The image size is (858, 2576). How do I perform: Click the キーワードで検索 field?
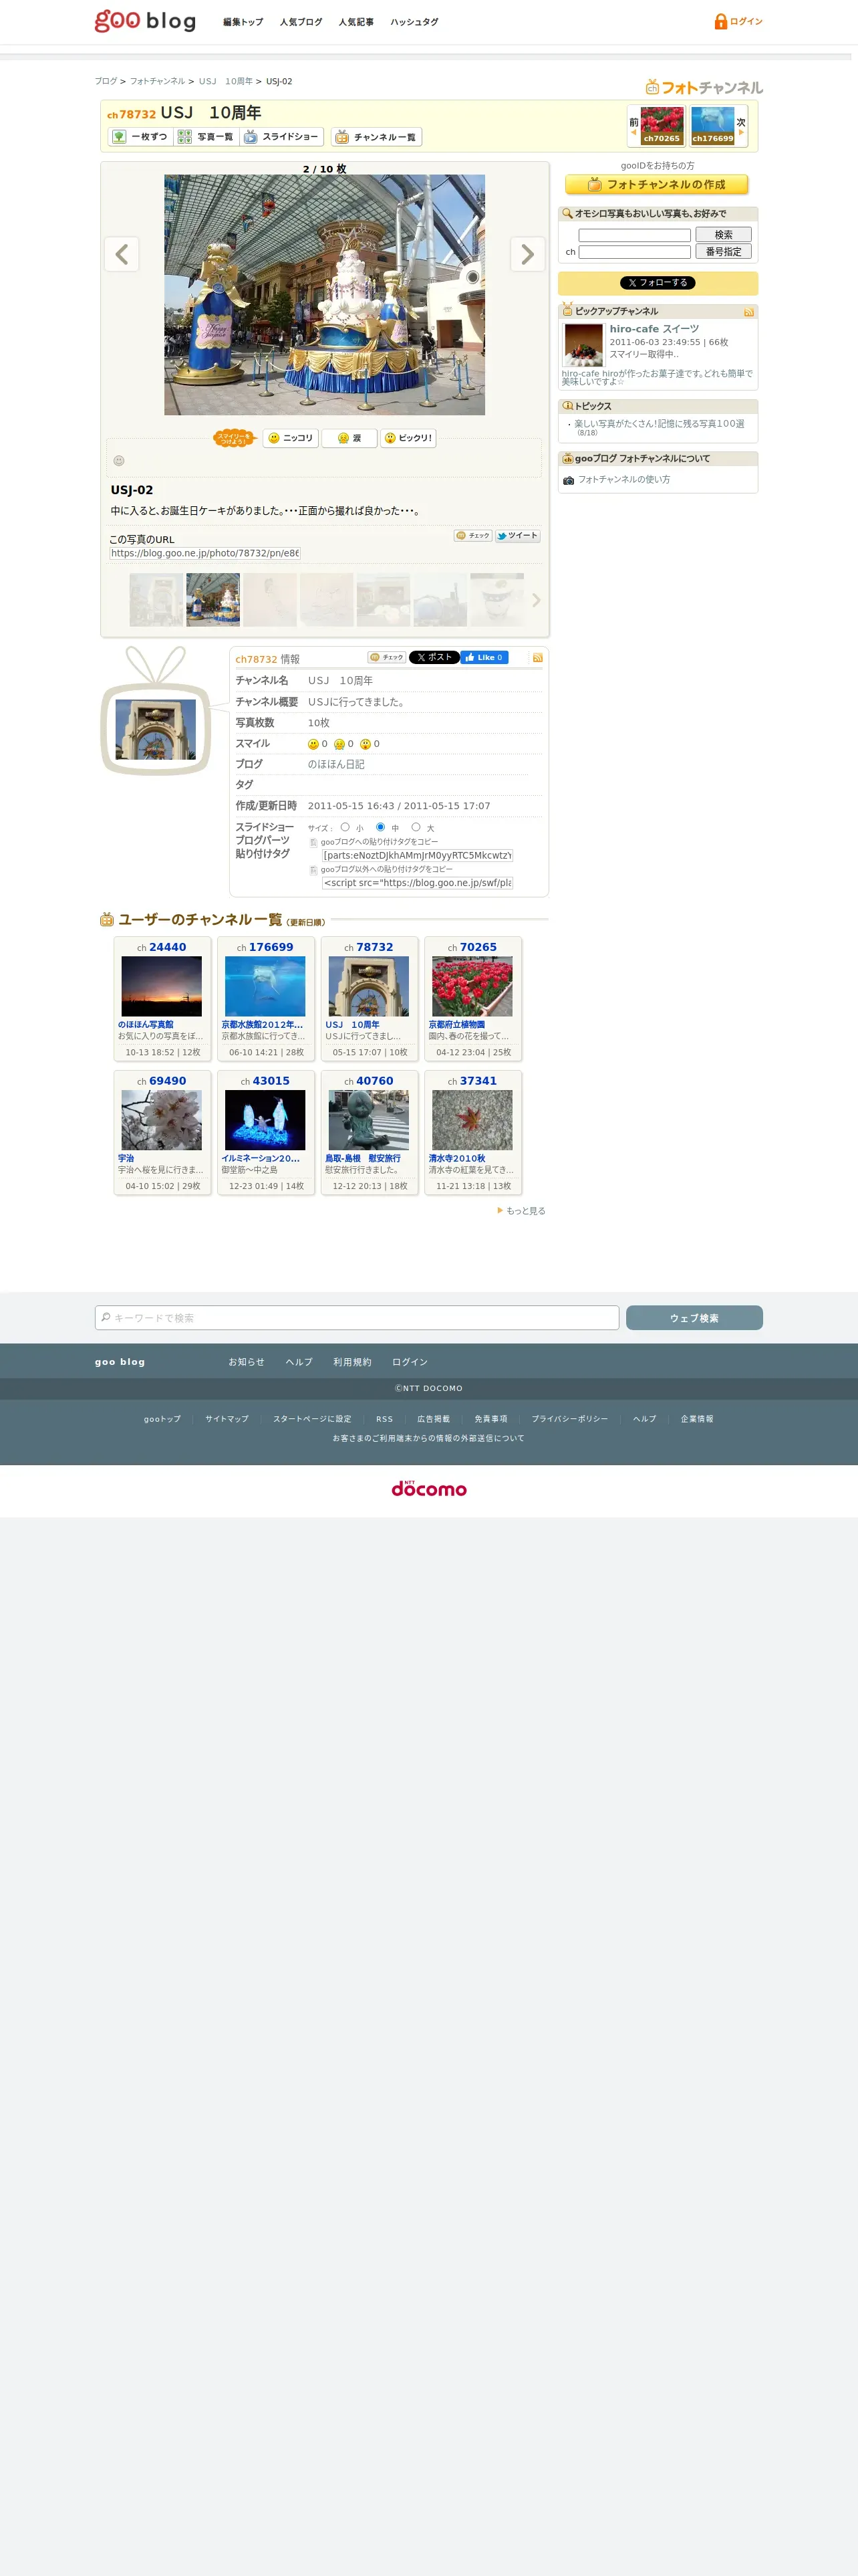click(x=357, y=1318)
